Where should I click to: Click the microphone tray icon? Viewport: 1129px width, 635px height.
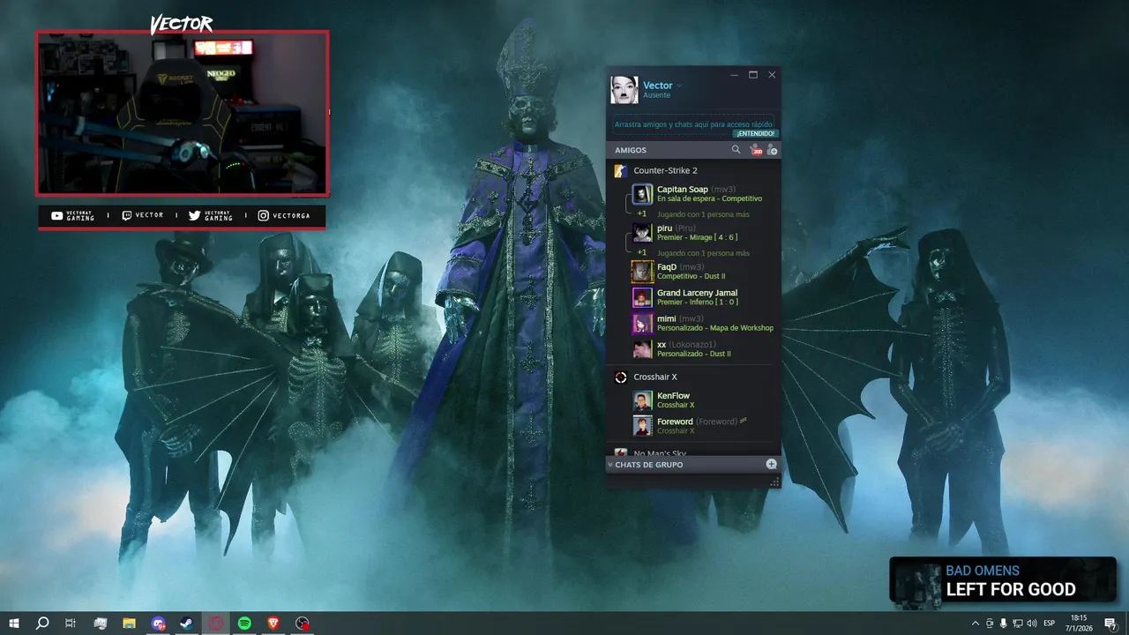pos(1004,624)
